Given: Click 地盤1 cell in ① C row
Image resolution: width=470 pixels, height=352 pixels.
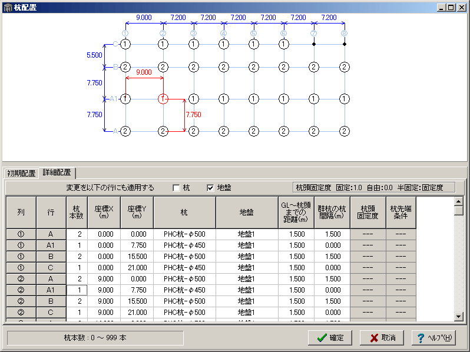Looking at the screenshot, I should (247, 267).
